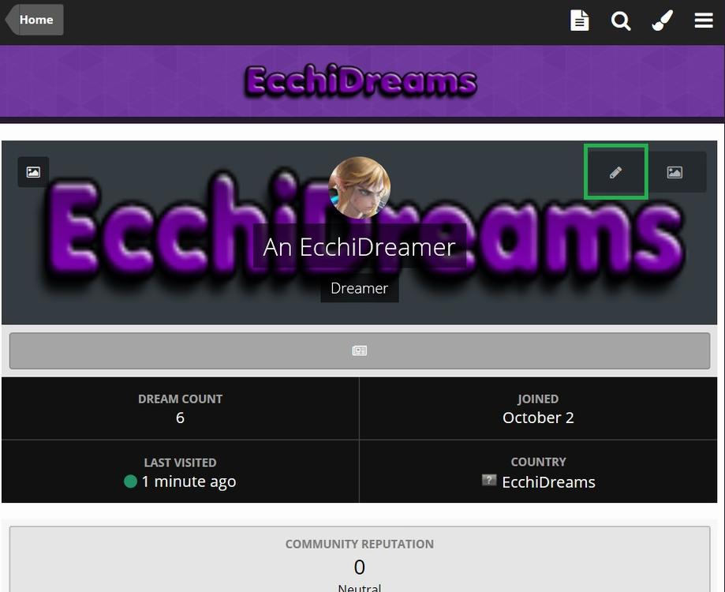The width and height of the screenshot is (725, 592).
Task: Click the country flag question mark icon
Action: pos(489,480)
